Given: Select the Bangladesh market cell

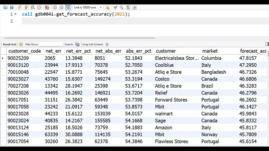Looking at the screenshot, I should tap(214, 72).
